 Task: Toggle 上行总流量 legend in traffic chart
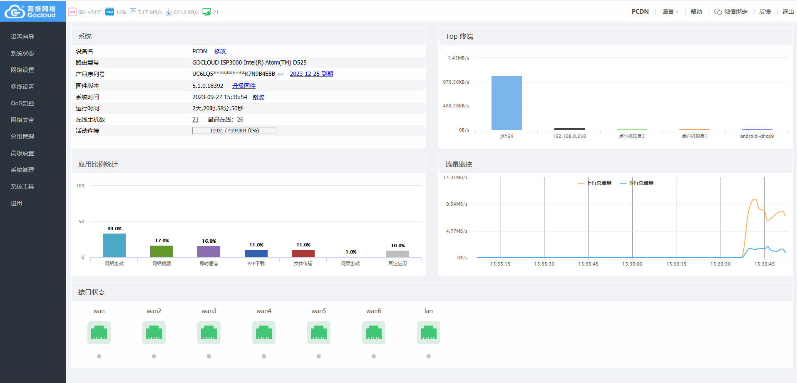[595, 183]
